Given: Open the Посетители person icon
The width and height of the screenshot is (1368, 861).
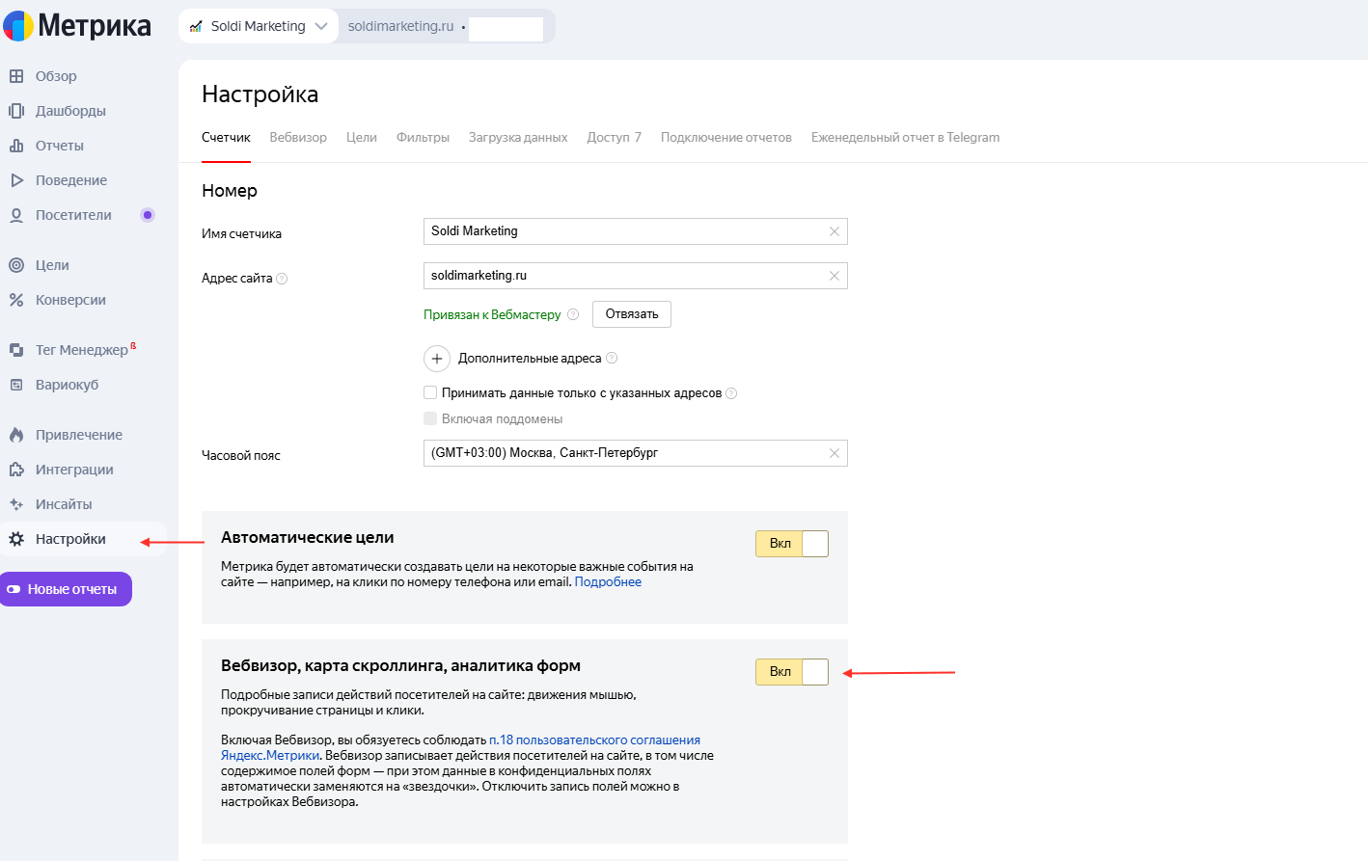Looking at the screenshot, I should [x=16, y=215].
